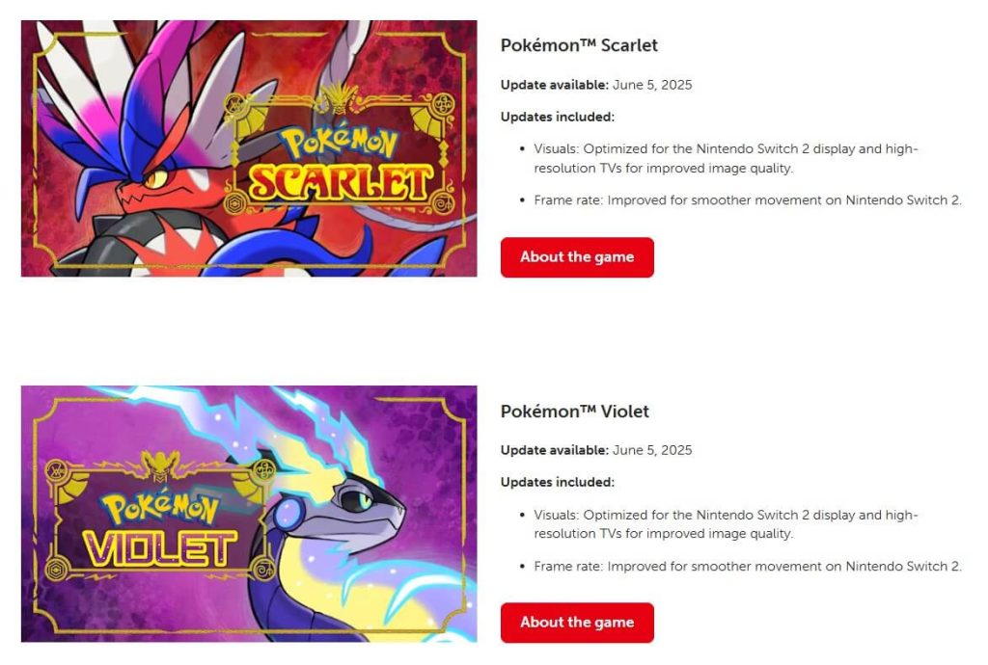Viewport: 988px width, 665px height.
Task: Click the Visuals bullet point under Pokémon Violet
Action: coord(726,523)
